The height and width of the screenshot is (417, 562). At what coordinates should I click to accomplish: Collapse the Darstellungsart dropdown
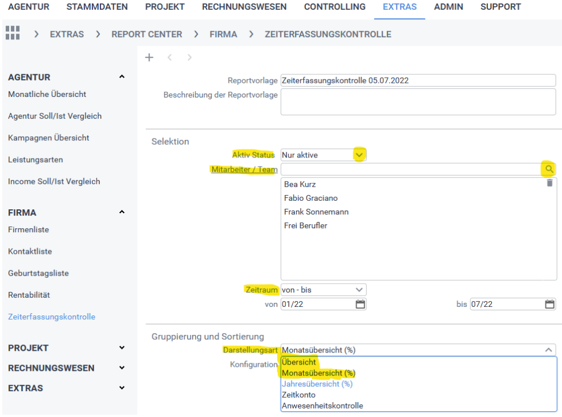point(549,350)
